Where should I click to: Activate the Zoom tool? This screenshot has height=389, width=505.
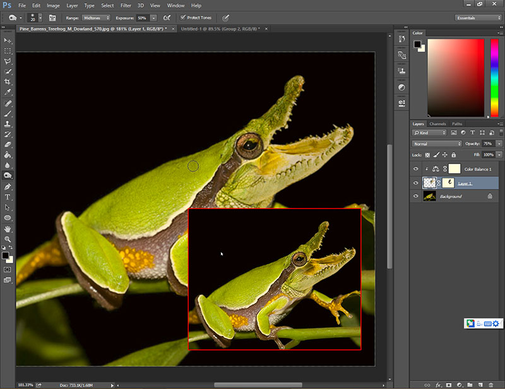pyautogui.click(x=8, y=239)
